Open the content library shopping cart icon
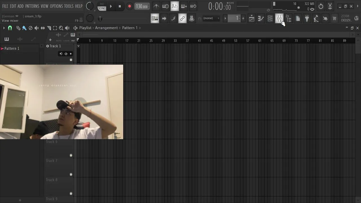This screenshot has width=361, height=203. point(334,19)
